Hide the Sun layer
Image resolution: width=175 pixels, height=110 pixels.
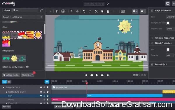coord(41,96)
